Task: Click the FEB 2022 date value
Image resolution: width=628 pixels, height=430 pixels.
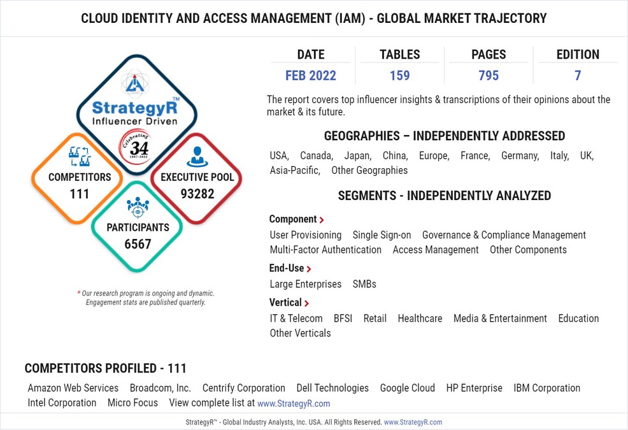Action: 311,75
